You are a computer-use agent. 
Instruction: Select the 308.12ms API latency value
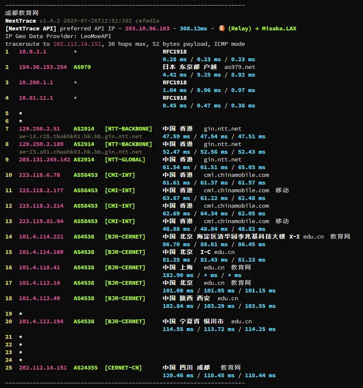click(193, 28)
